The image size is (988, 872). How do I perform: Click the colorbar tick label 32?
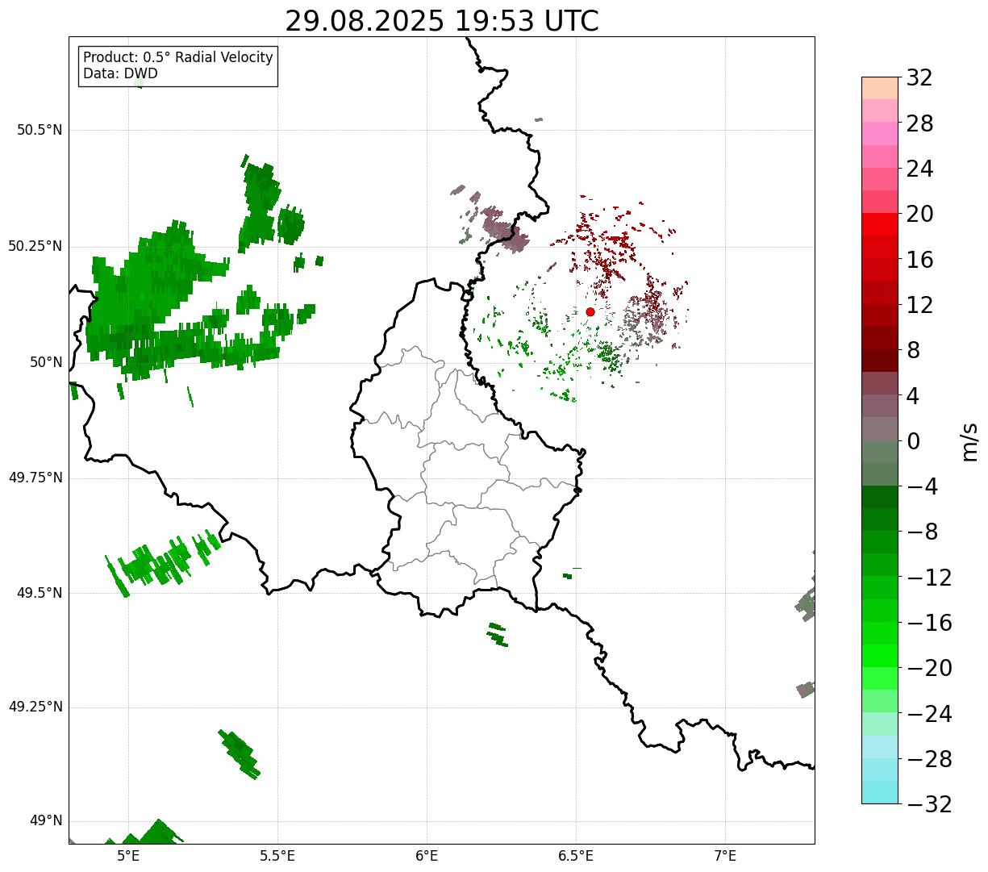point(919,78)
